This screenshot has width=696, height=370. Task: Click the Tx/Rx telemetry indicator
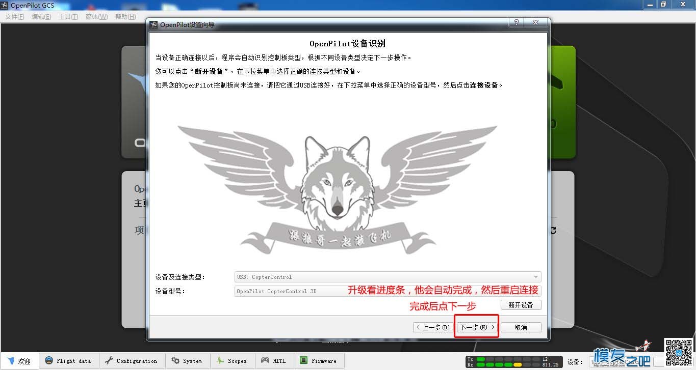[x=514, y=362]
